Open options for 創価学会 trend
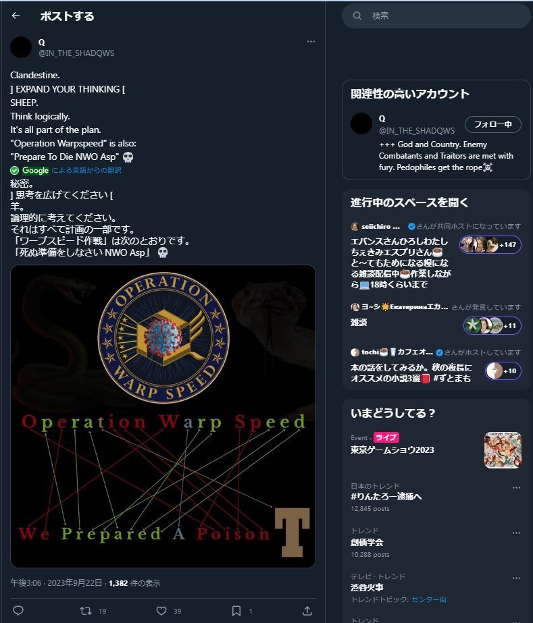 (x=516, y=533)
